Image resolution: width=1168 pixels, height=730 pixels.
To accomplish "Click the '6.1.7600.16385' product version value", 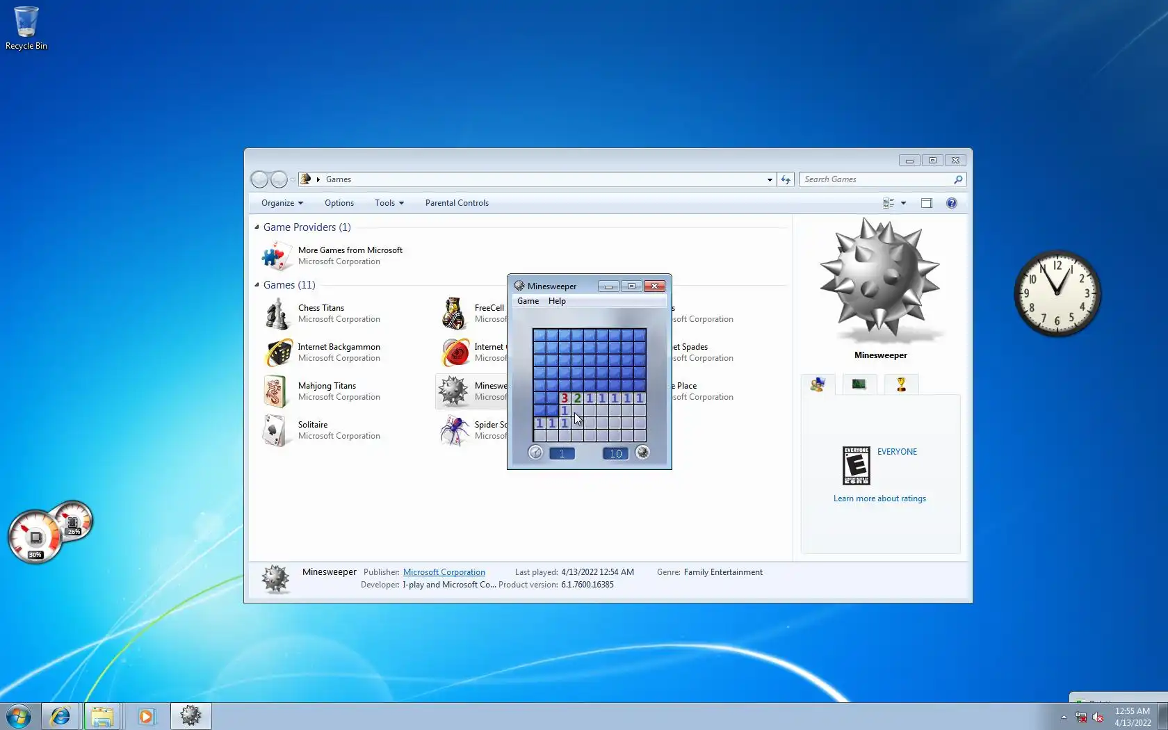I will click(587, 585).
